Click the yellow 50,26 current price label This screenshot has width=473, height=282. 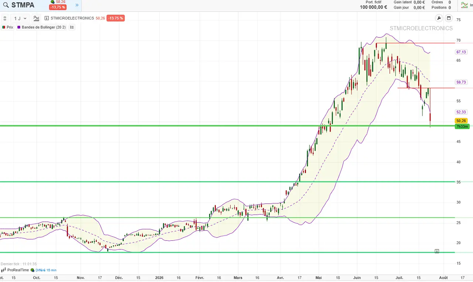tap(461, 121)
